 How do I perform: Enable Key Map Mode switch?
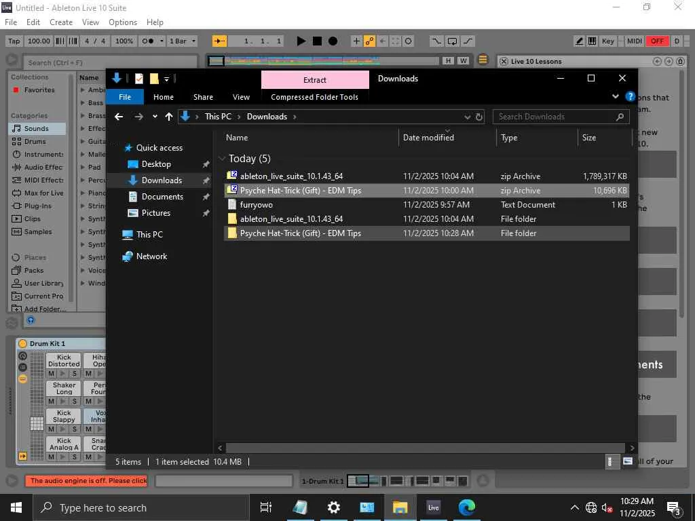point(607,41)
